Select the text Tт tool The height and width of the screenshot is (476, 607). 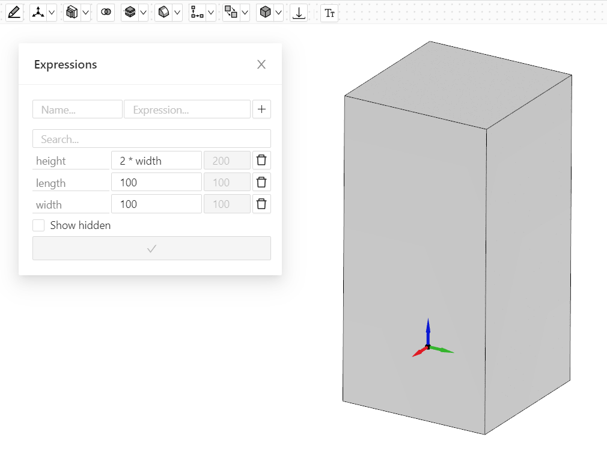pos(329,13)
